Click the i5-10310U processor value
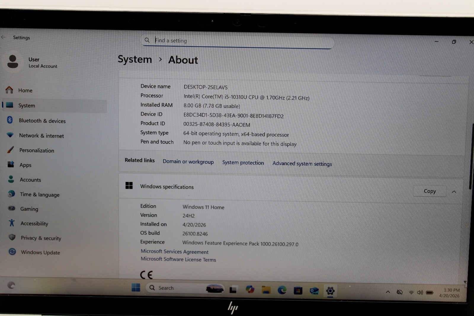474x316 pixels. (x=246, y=97)
